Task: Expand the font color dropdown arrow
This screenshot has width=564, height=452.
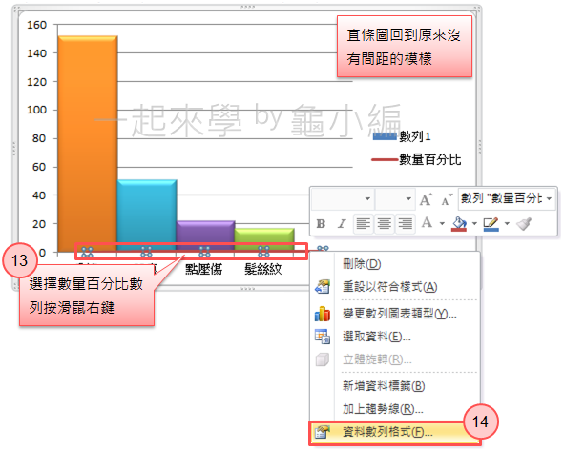Action: click(x=442, y=223)
